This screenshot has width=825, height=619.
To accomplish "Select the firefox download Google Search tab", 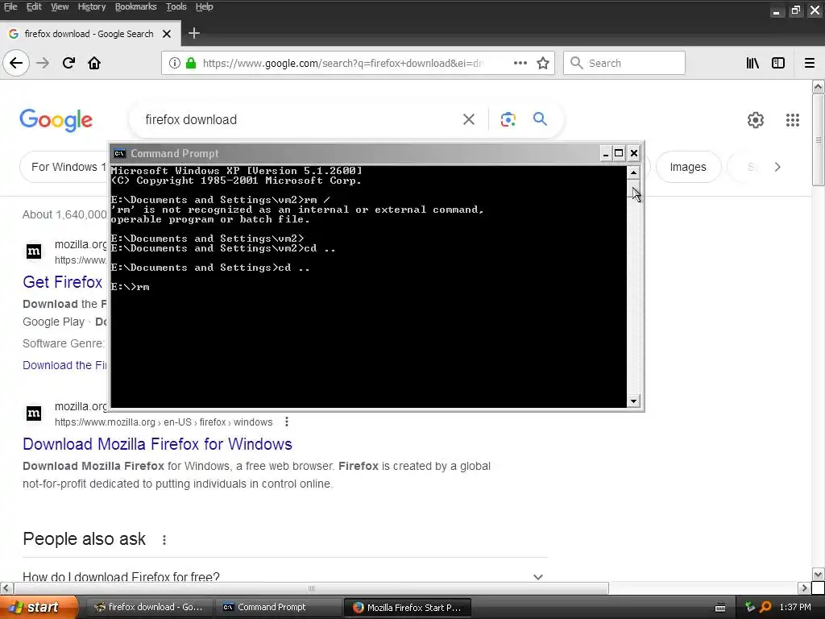I will coord(90,34).
